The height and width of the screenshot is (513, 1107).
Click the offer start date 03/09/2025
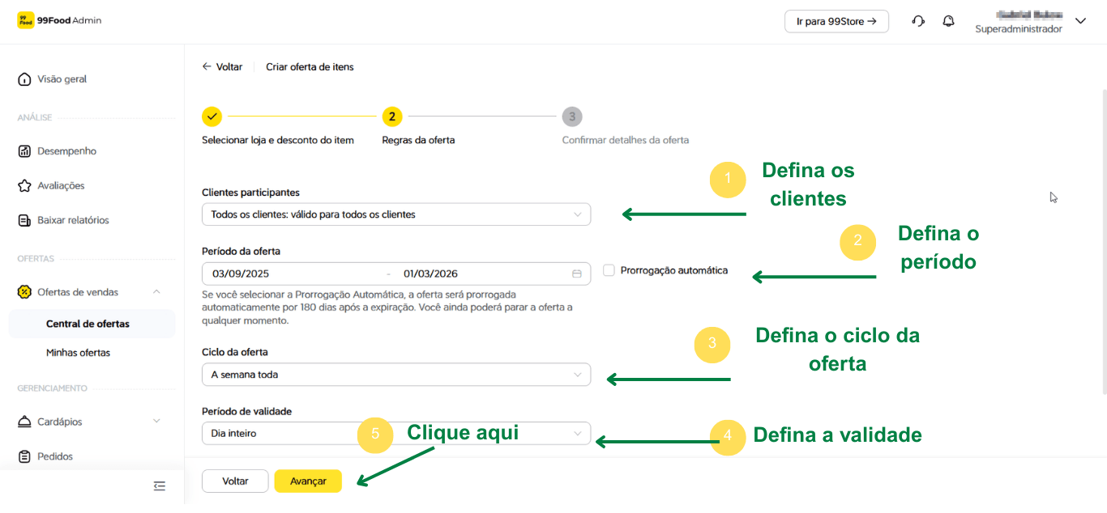[x=240, y=273]
